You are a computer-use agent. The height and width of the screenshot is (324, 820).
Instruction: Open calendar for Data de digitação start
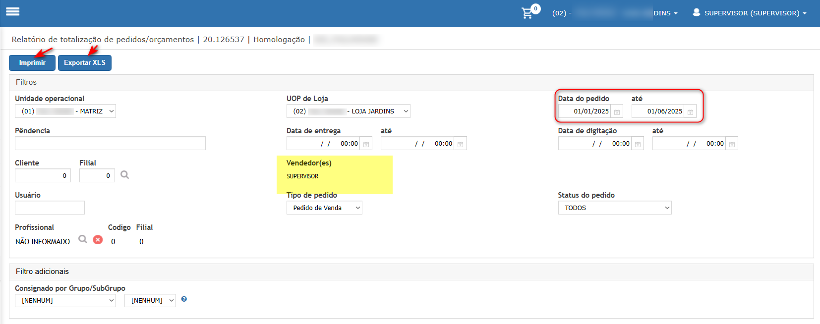[x=638, y=144]
